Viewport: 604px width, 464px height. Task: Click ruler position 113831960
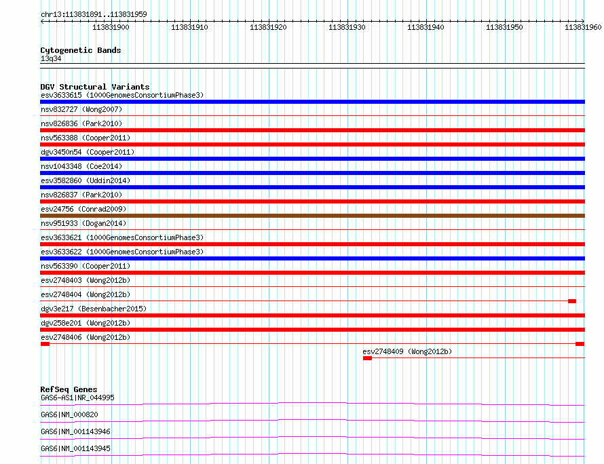click(583, 27)
